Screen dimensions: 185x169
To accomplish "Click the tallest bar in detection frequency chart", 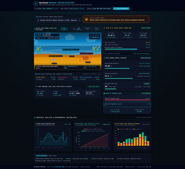I will 143,139.
